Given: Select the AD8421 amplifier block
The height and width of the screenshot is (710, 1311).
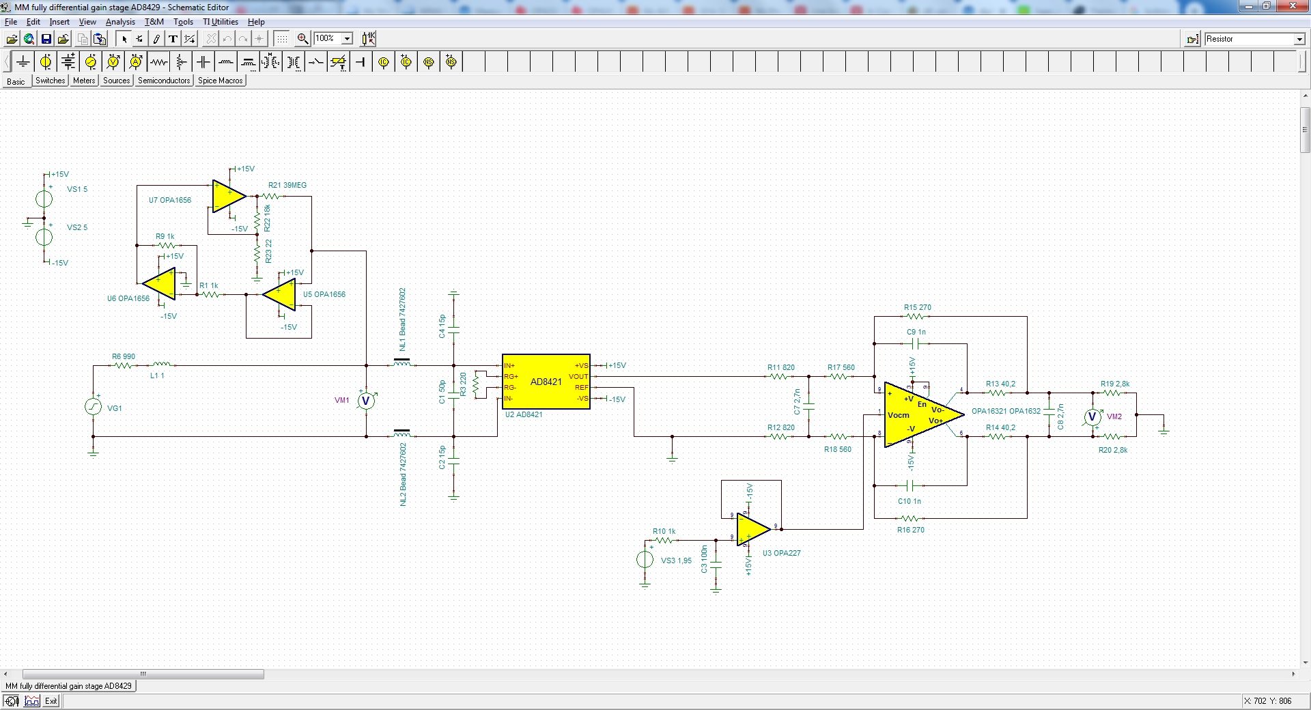Looking at the screenshot, I should coord(546,382).
